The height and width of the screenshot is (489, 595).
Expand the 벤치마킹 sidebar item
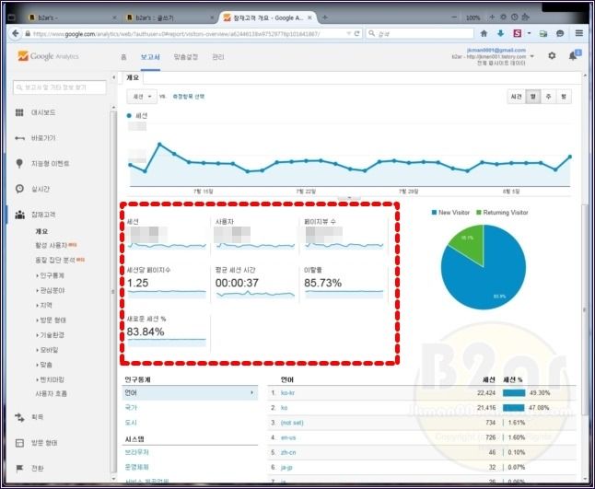tap(51, 379)
